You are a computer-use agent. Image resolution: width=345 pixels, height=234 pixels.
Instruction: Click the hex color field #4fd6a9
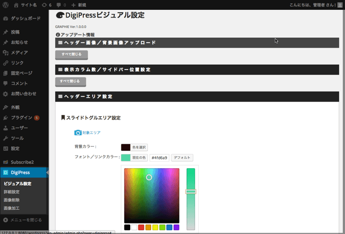point(159,158)
